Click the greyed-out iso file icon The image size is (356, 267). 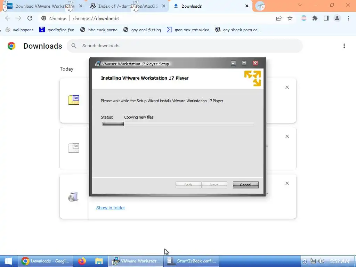point(74,148)
